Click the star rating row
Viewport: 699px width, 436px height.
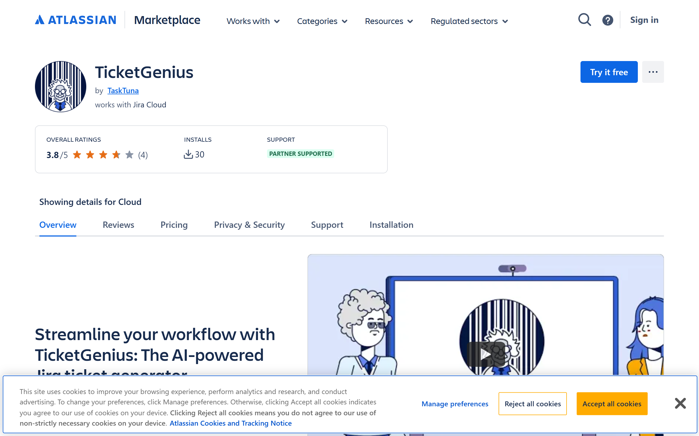pos(103,155)
